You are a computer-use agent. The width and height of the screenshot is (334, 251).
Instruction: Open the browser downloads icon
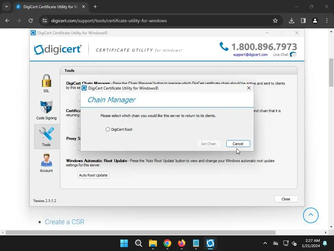click(x=291, y=21)
